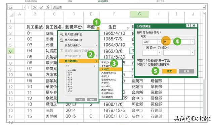Click the vertical scrollbar up arrow
Viewport: 215px width, 125px height.
tap(204, 13)
